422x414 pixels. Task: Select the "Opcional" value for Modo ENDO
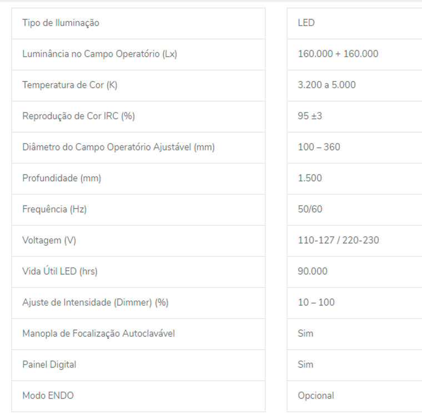tap(316, 396)
